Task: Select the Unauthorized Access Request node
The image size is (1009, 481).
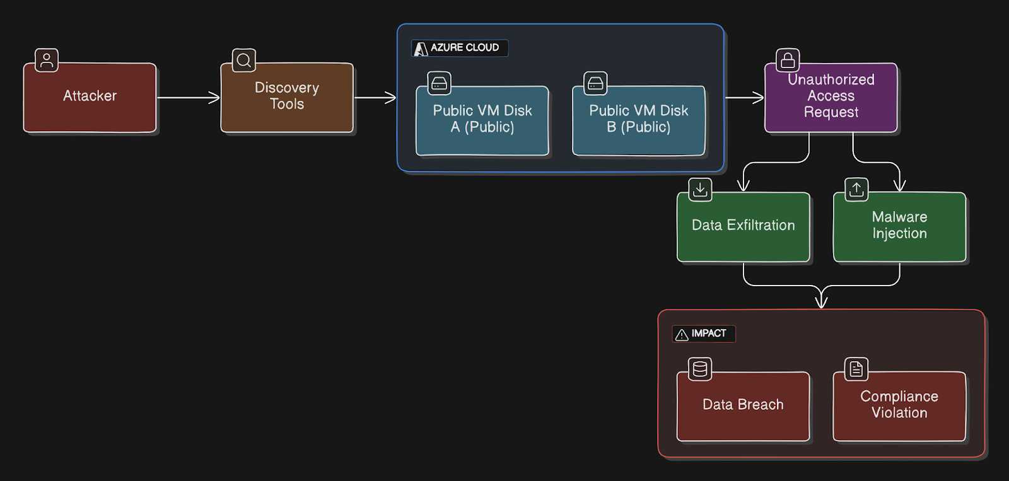Action: coord(831,98)
